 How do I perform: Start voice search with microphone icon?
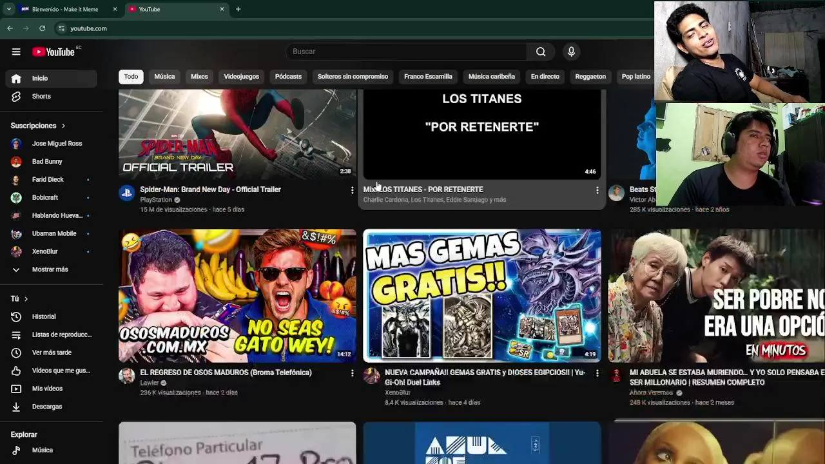click(x=571, y=52)
